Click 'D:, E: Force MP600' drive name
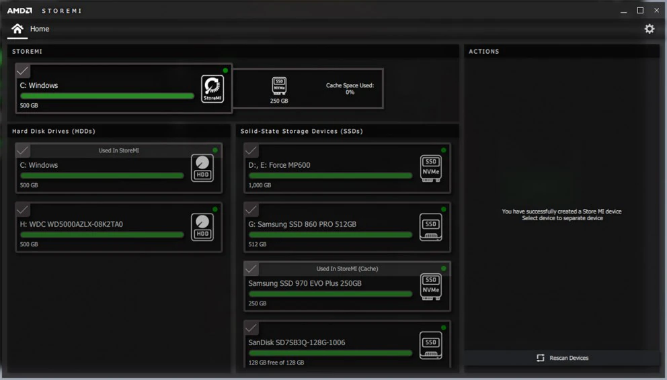 coord(279,165)
